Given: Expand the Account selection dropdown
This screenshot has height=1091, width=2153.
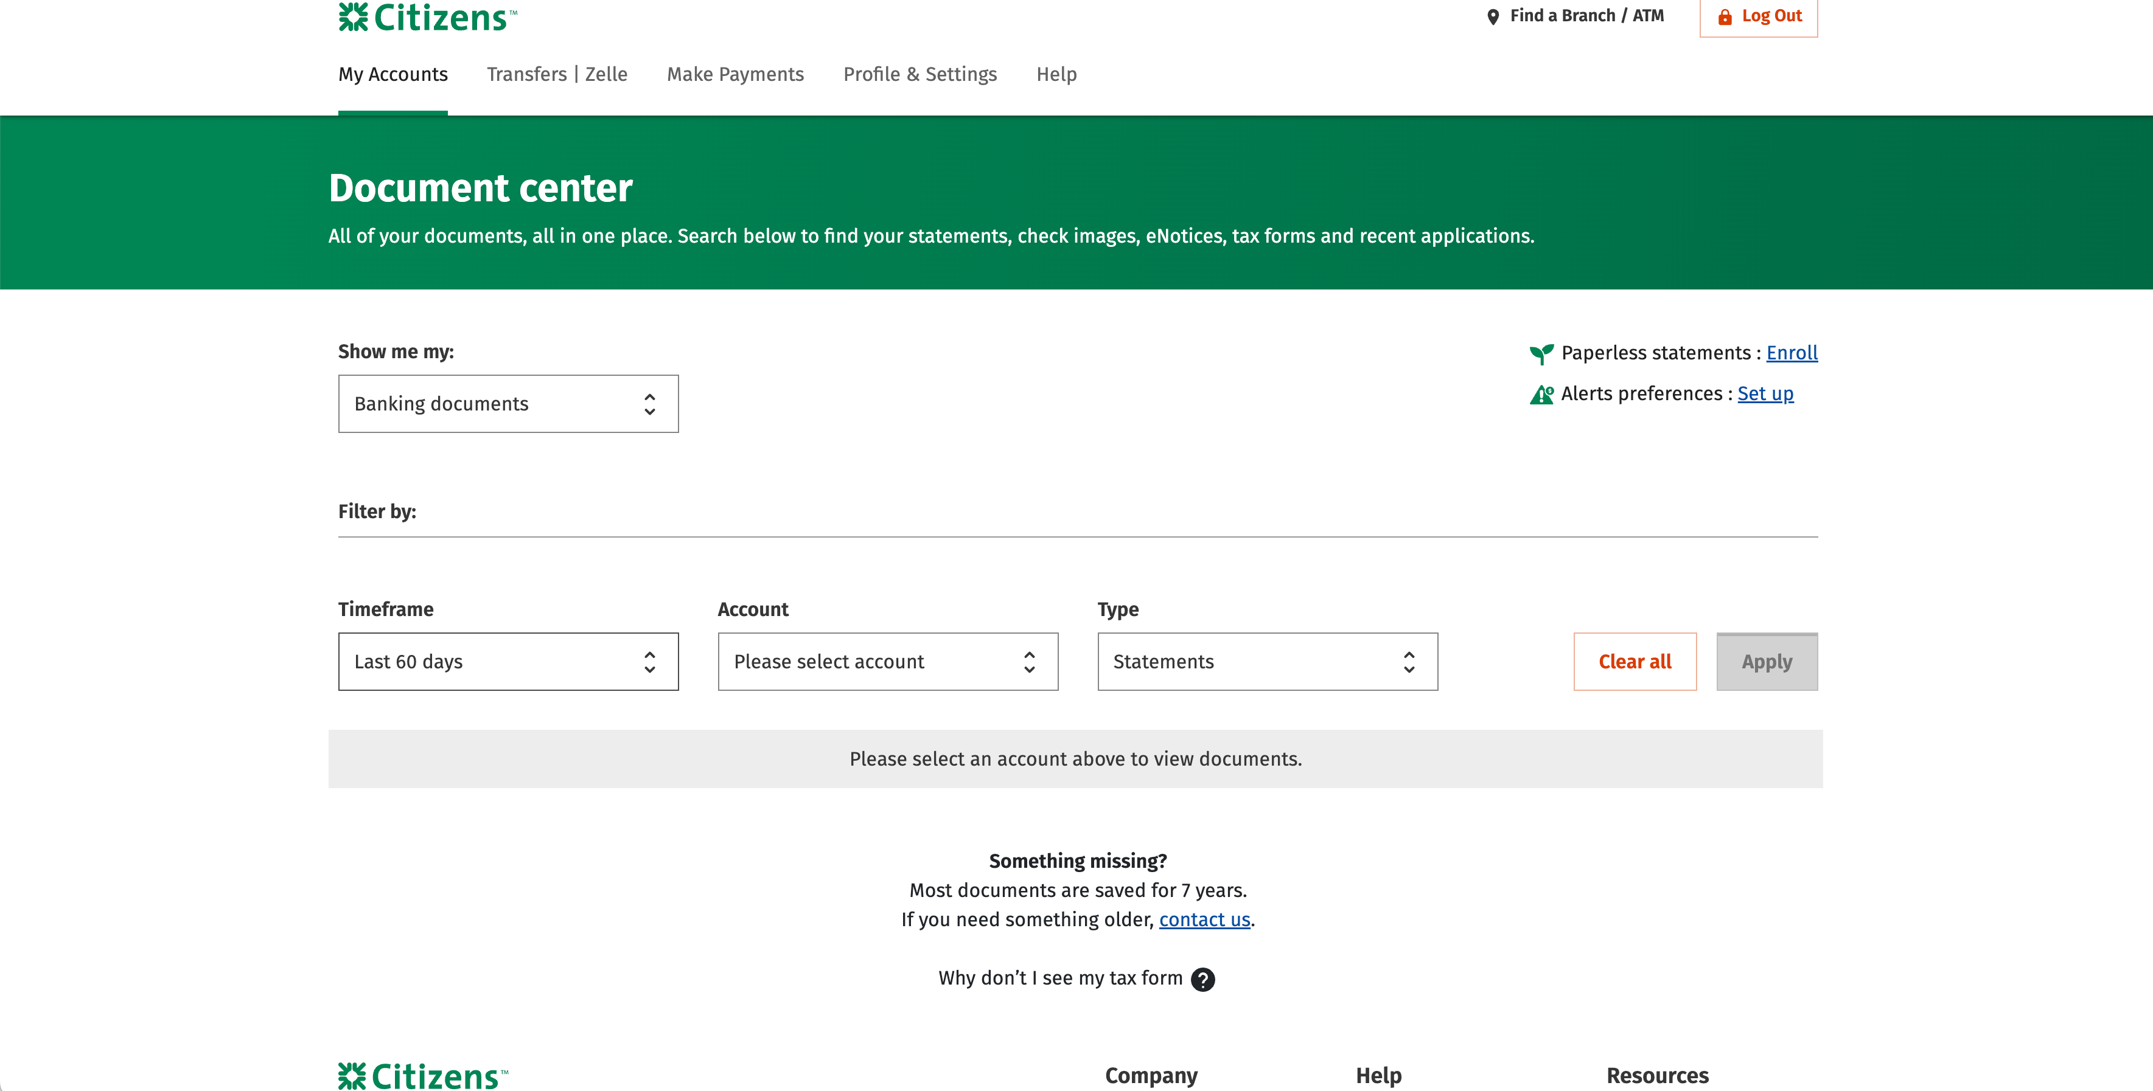Looking at the screenshot, I should pos(888,662).
